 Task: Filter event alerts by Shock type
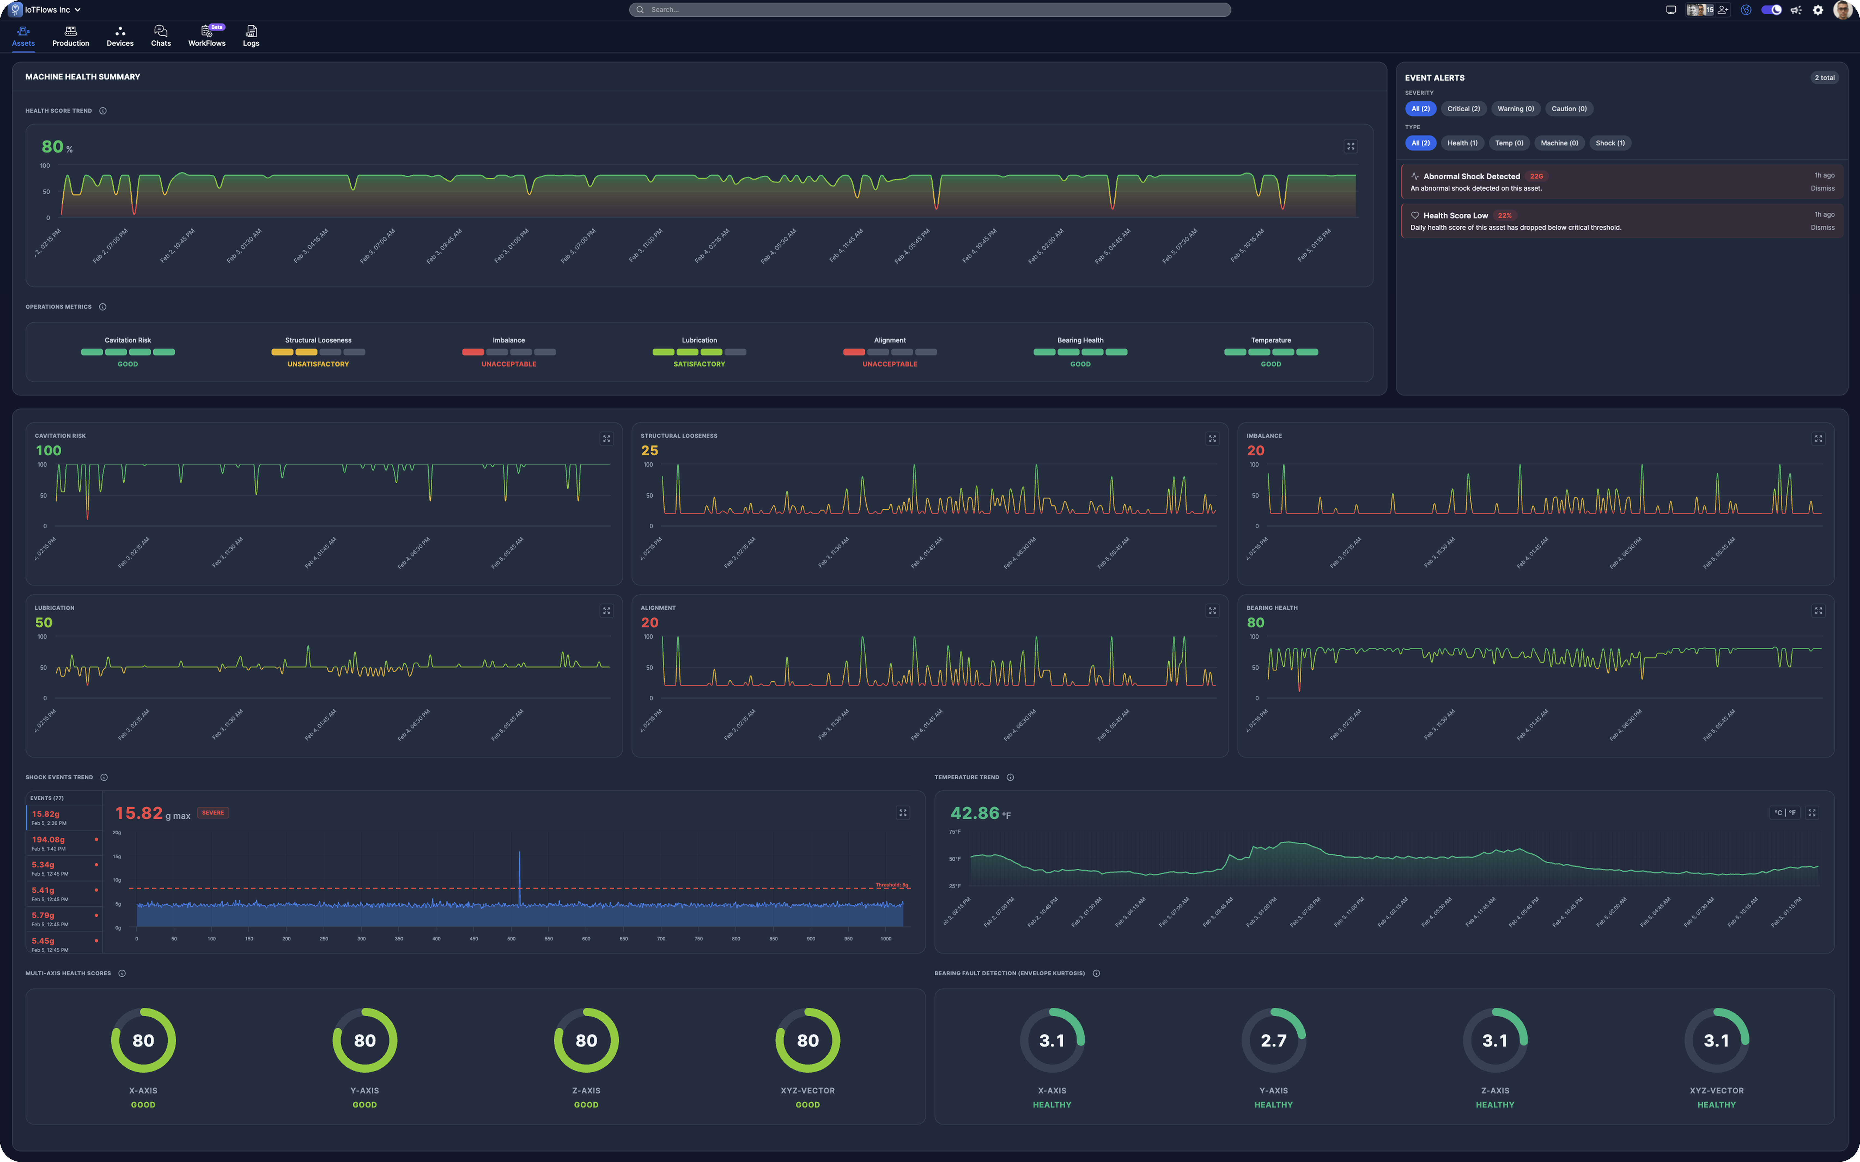[x=1610, y=143]
